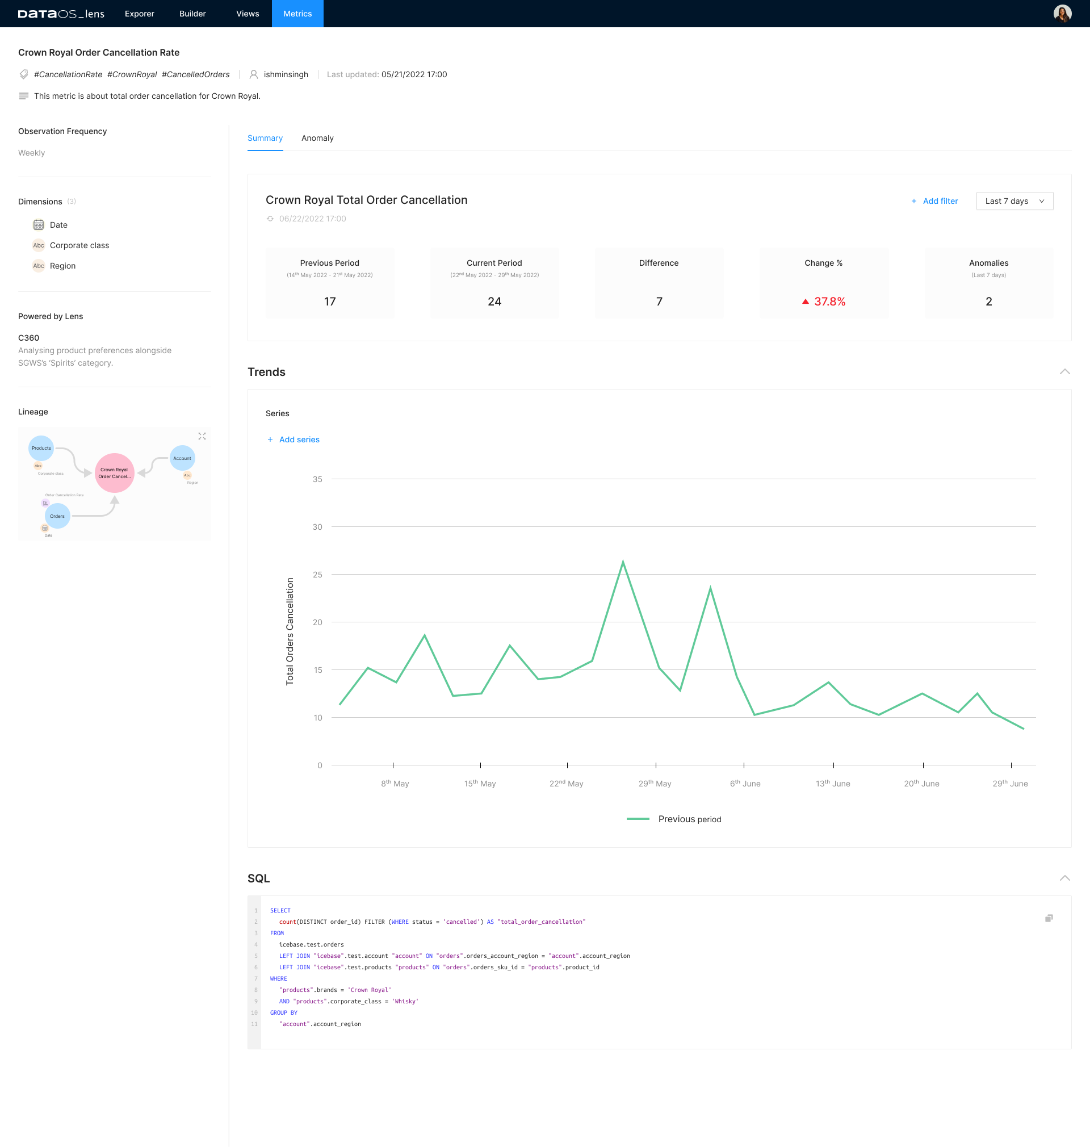Click SQL line with 'Crown Royal' brand filter
Image resolution: width=1090 pixels, height=1147 pixels.
pos(336,990)
